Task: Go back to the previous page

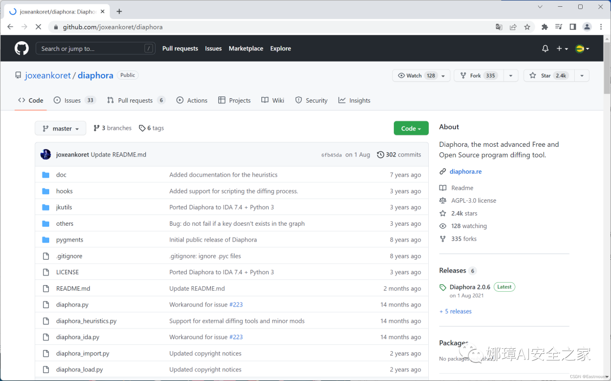Action: point(10,27)
